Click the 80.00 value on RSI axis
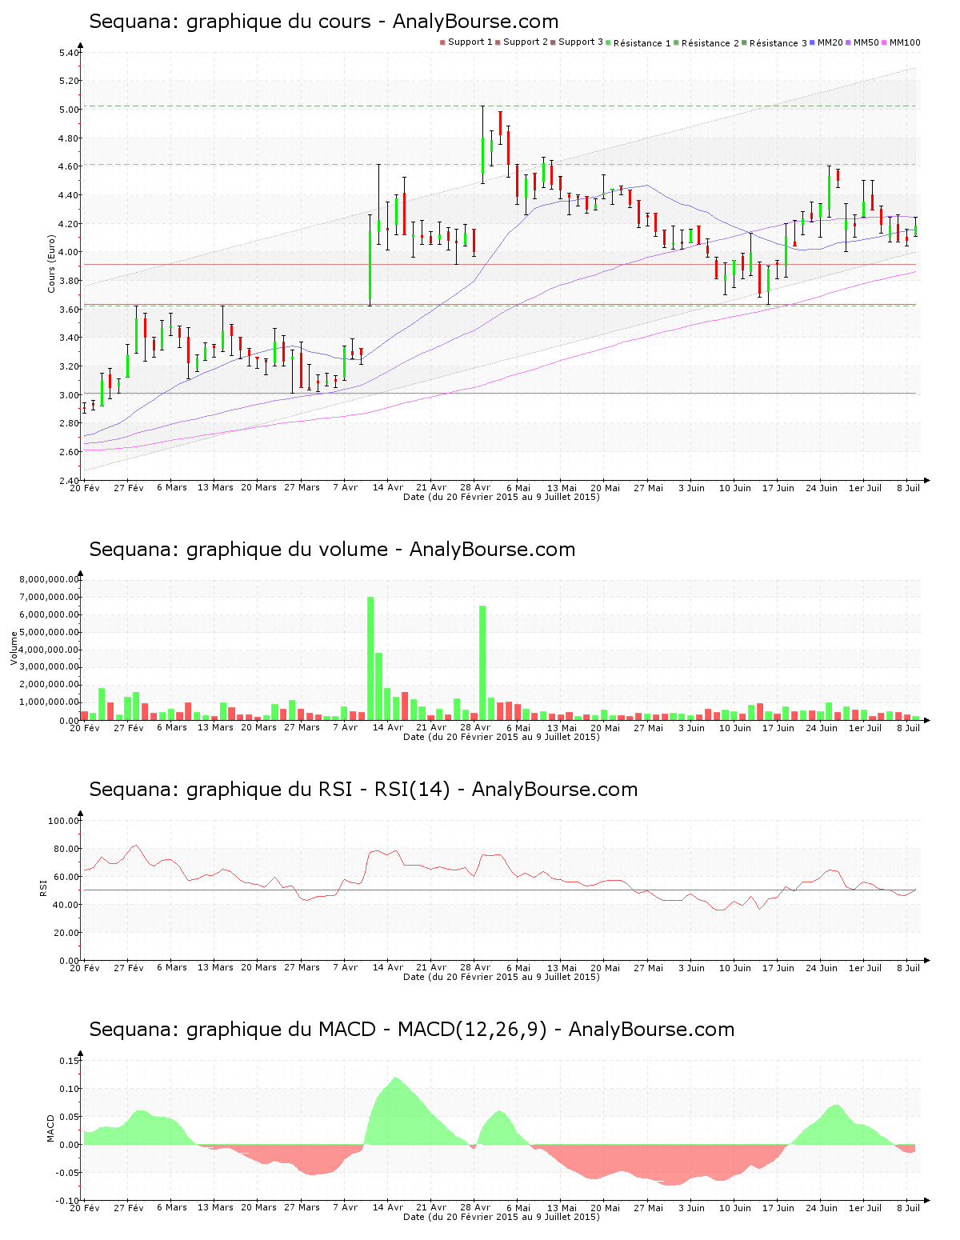Viewport: 960px width, 1240px height. point(66,849)
